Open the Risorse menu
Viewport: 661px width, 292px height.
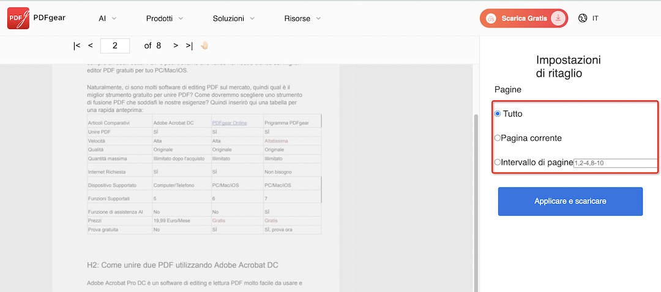302,18
